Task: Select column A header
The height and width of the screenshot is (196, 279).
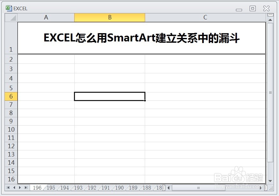Action: tap(46, 18)
